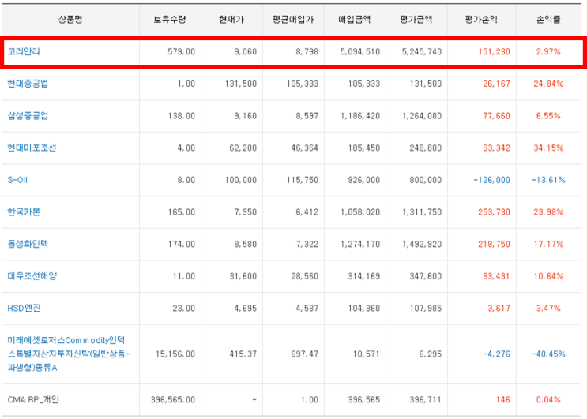
Task: Select 대우조선해양 current price 31,600
Action: click(243, 277)
